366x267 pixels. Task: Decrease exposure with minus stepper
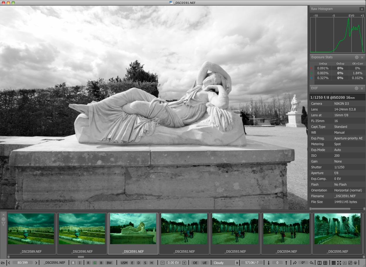163,263
